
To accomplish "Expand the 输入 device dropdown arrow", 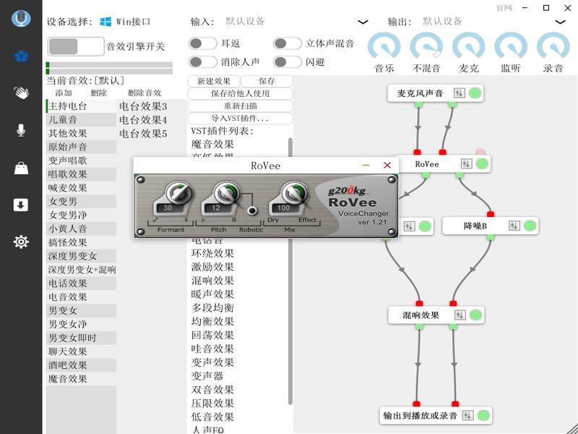I will (x=363, y=22).
